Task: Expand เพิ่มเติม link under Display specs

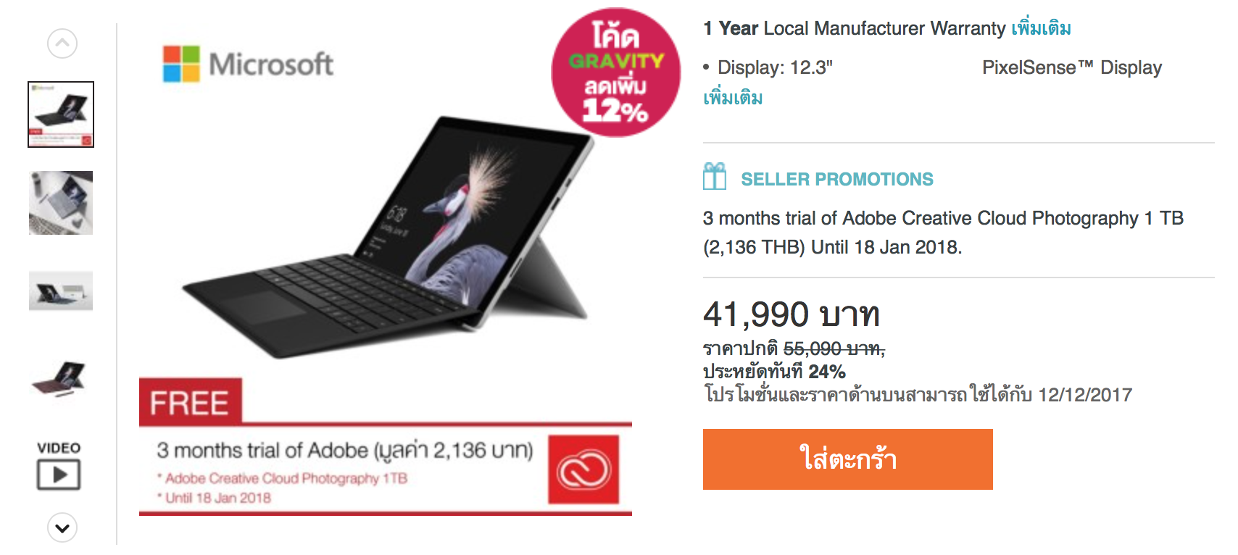Action: [x=733, y=98]
